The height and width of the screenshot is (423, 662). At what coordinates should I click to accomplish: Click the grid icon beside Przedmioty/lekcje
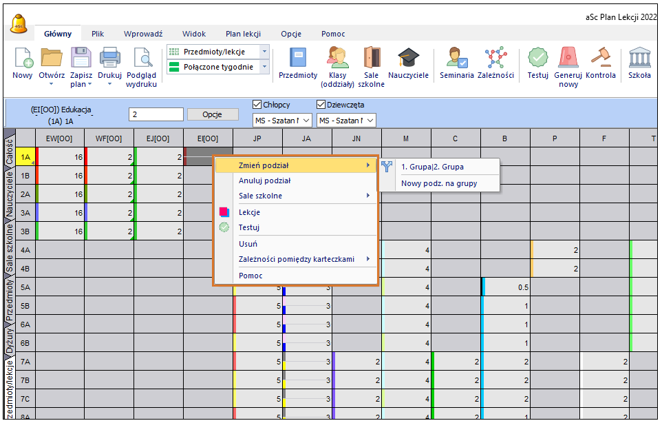pyautogui.click(x=174, y=52)
